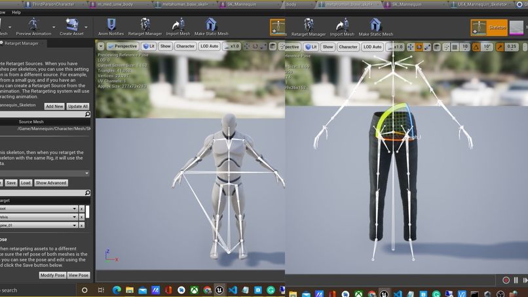Start recording with red record button
528x297 pixels.
pos(506,280)
